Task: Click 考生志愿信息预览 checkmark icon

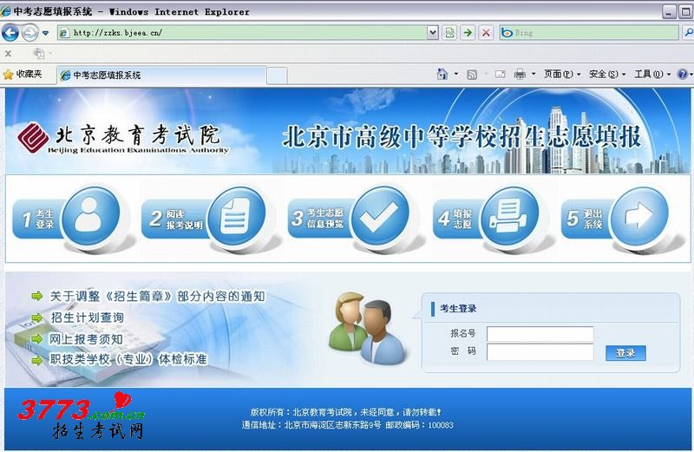Action: pos(377,217)
